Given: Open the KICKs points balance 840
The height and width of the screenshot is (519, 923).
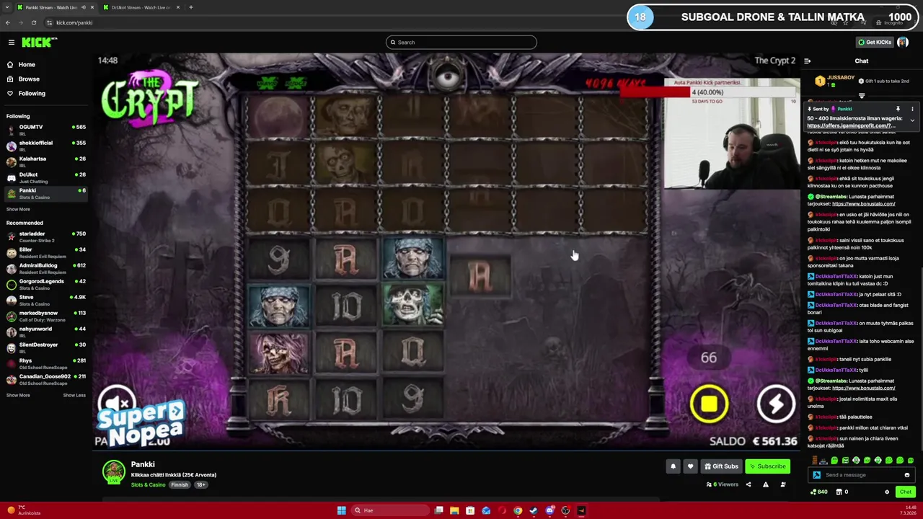Looking at the screenshot, I should (819, 492).
